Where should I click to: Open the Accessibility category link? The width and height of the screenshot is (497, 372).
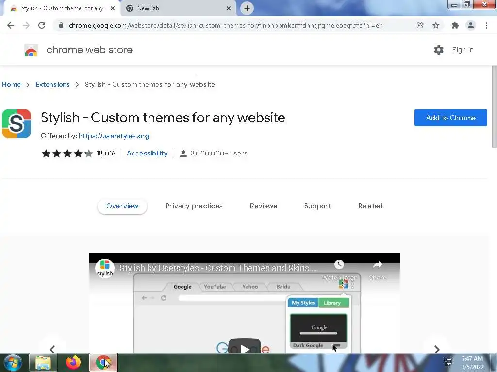tap(147, 154)
